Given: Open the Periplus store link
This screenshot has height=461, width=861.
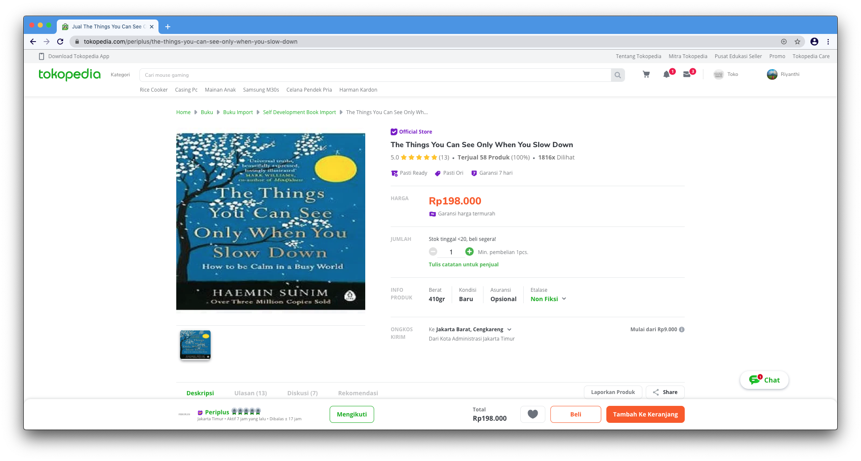Looking at the screenshot, I should (x=217, y=412).
